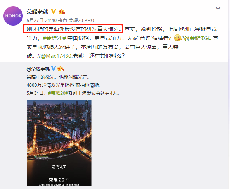Click the smiley emoji in the post
Viewport: 230px width, 189px height.
[177, 38]
